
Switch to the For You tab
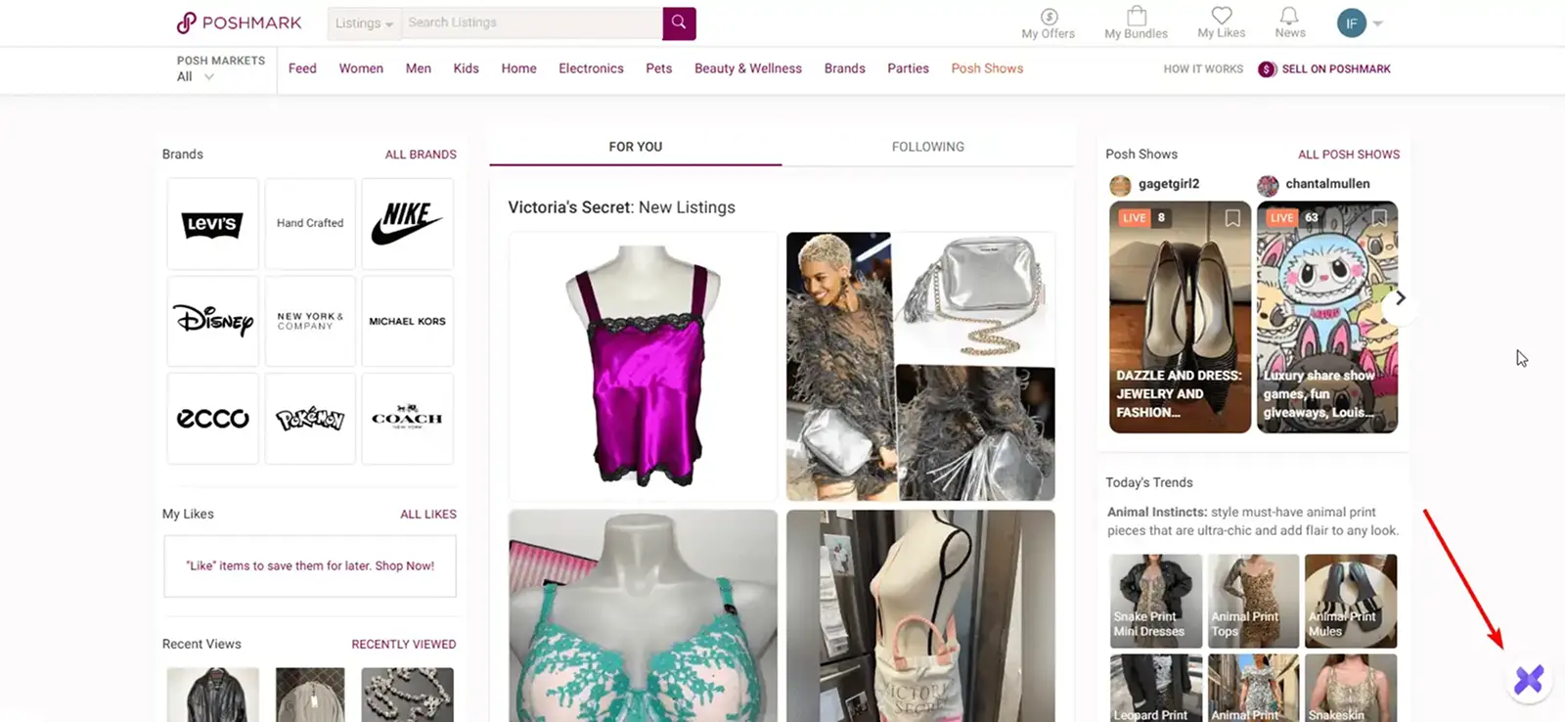coord(636,147)
